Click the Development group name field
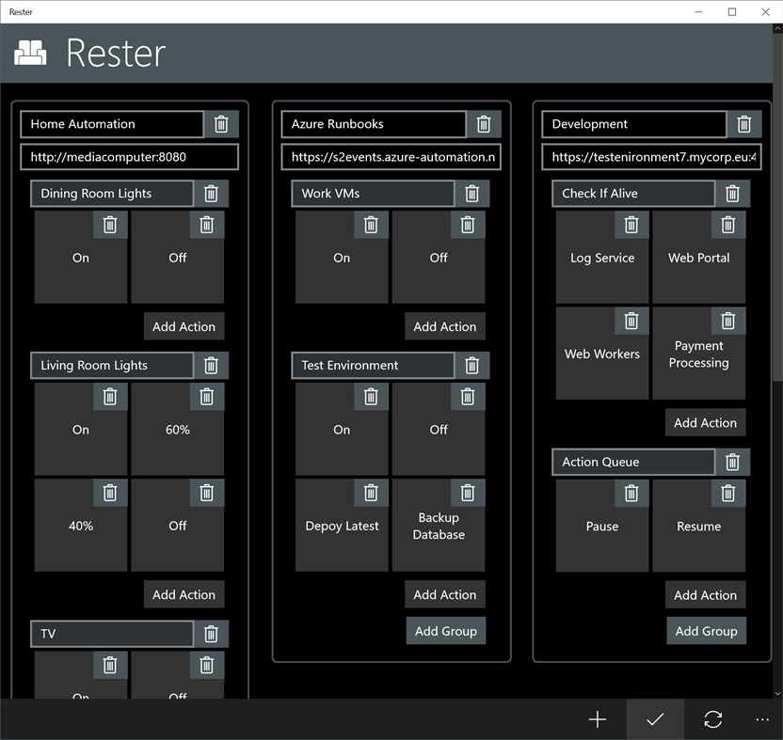783x740 pixels. pyautogui.click(x=632, y=123)
